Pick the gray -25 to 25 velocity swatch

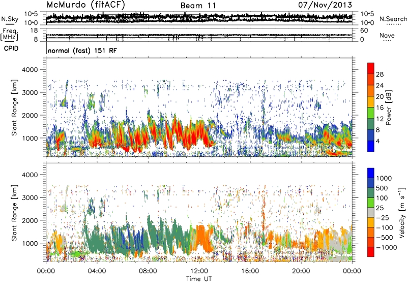pos(371,213)
